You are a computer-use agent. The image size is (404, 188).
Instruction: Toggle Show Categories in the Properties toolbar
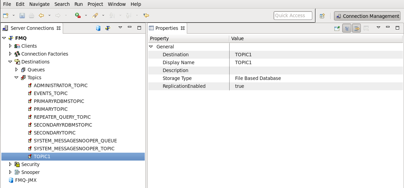[346, 28]
